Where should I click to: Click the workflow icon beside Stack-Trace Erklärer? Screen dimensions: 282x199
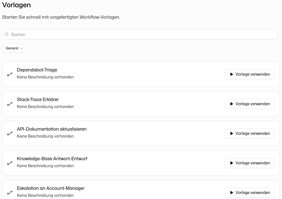click(x=10, y=104)
